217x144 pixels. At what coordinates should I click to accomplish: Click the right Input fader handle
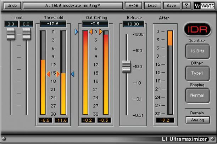pos(27,34)
